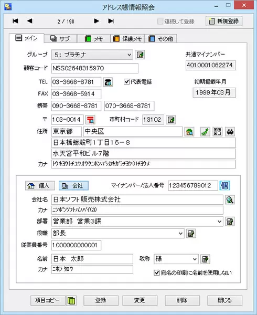Uncheck the 代表電話 checkbox
The height and width of the screenshot is (315, 257).
(x=126, y=82)
